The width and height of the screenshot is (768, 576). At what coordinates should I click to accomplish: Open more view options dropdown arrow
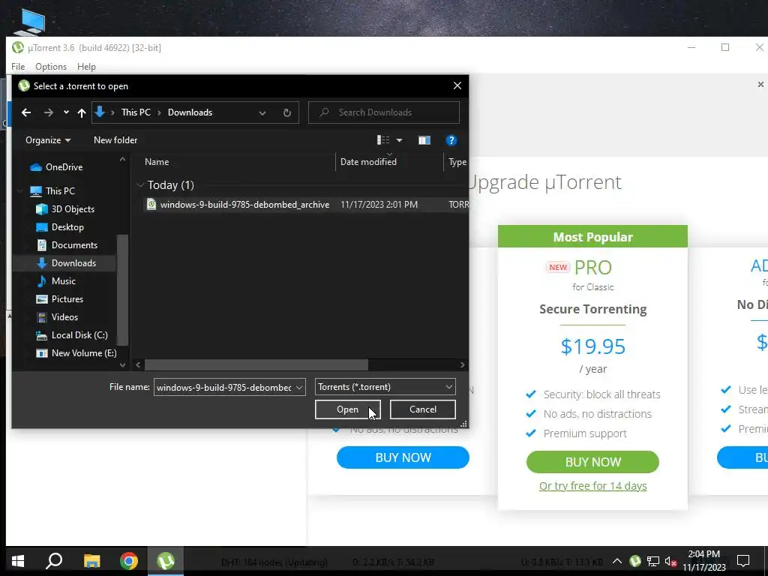[x=400, y=140]
